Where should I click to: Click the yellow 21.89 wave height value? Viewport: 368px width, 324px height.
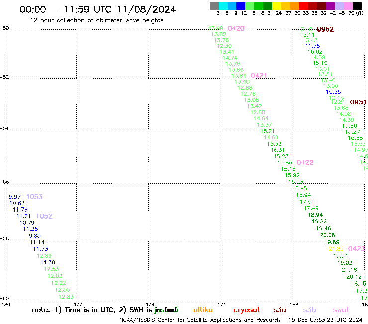pyautogui.click(x=336, y=249)
